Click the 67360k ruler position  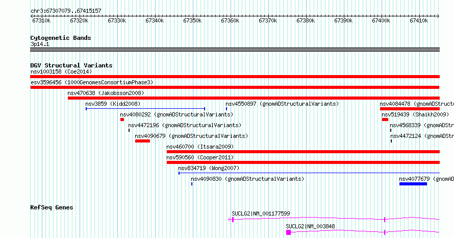tap(230, 20)
